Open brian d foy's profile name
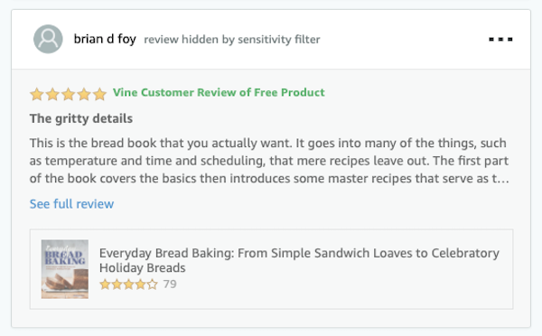 tap(105, 39)
